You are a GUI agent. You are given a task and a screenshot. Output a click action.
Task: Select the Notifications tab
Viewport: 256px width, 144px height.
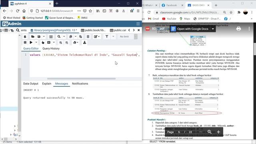pyautogui.click(x=80, y=84)
